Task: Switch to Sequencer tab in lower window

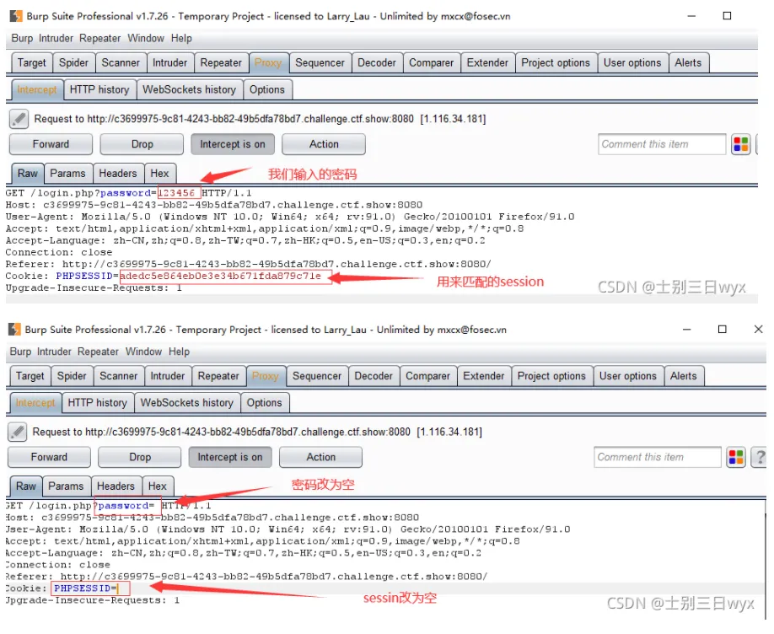Action: pos(317,376)
